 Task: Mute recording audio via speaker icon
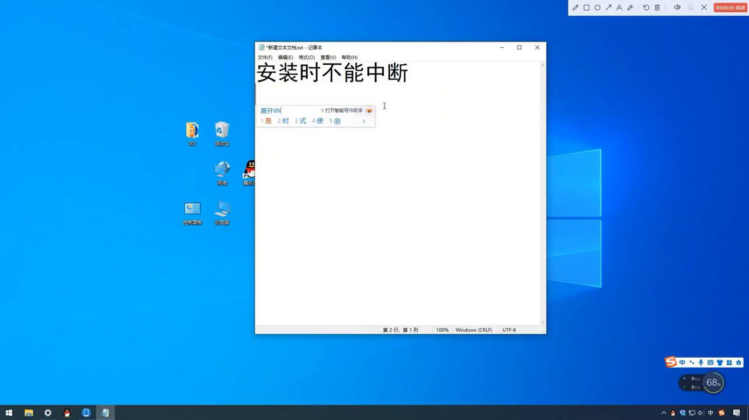click(x=677, y=8)
